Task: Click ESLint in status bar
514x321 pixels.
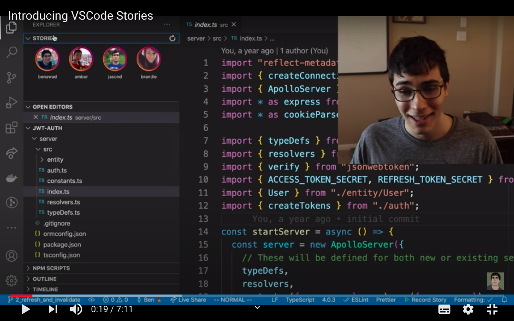Action: pos(355,300)
